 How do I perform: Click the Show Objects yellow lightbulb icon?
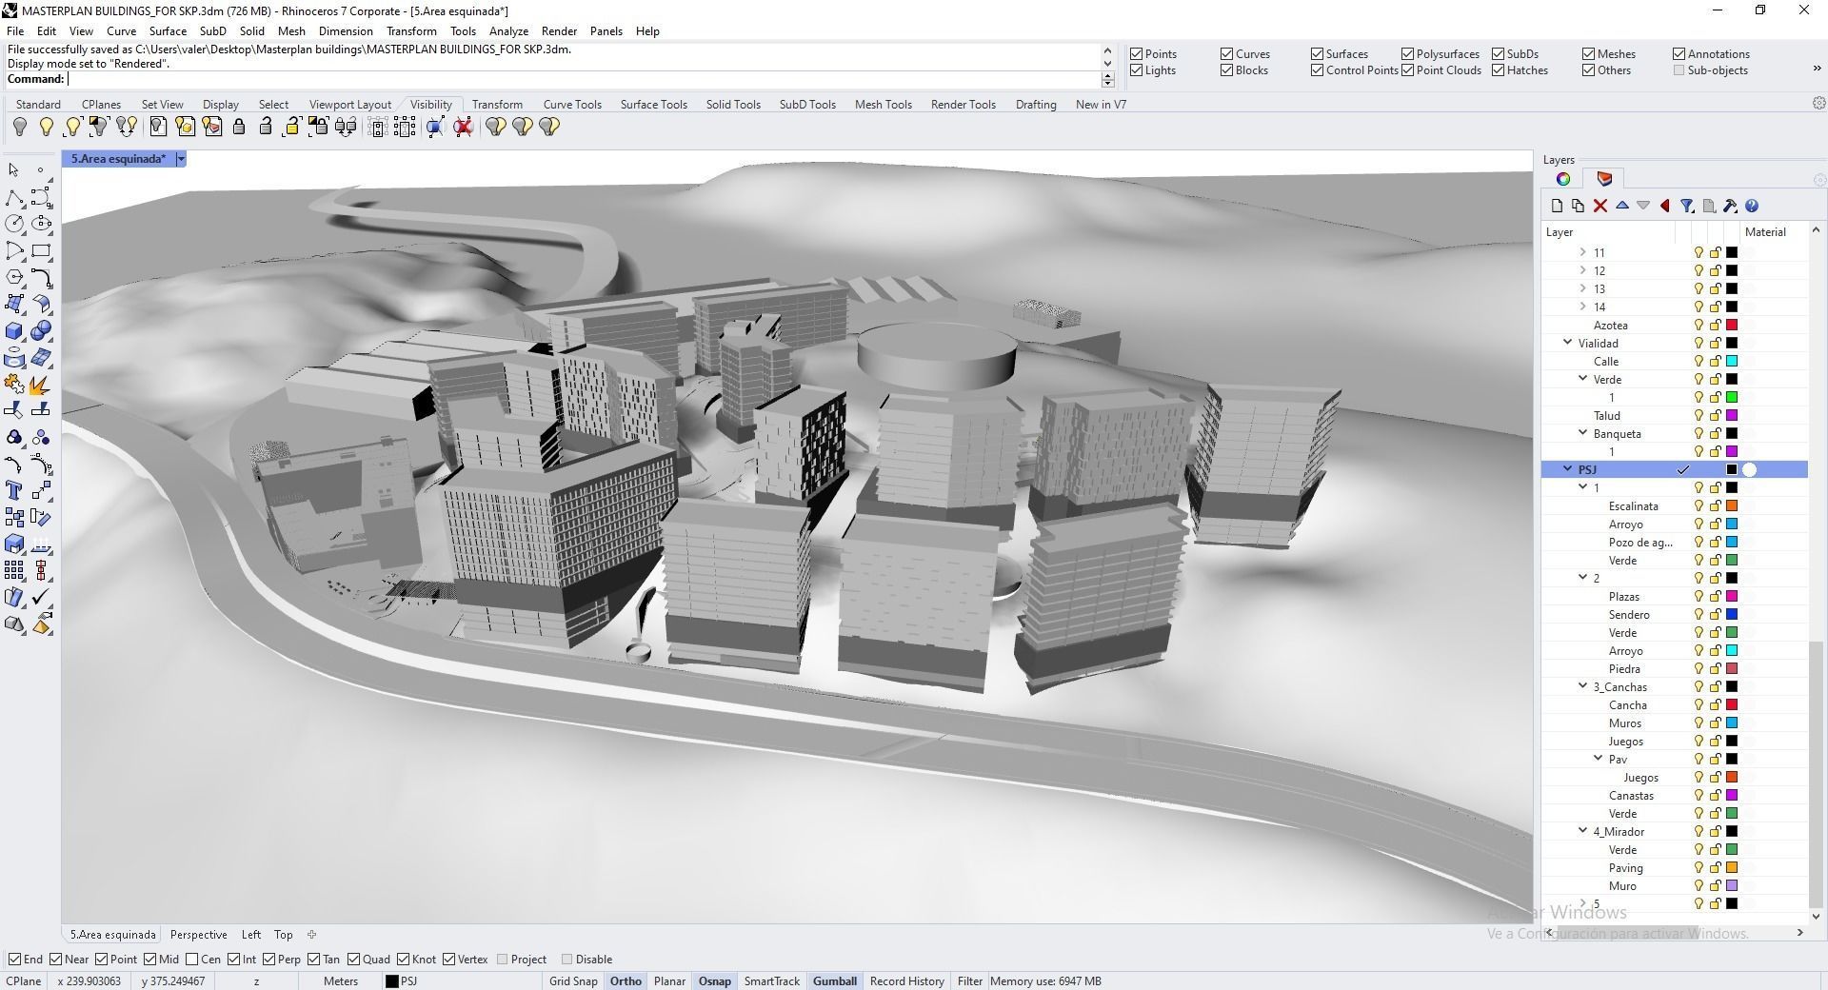coord(46,127)
